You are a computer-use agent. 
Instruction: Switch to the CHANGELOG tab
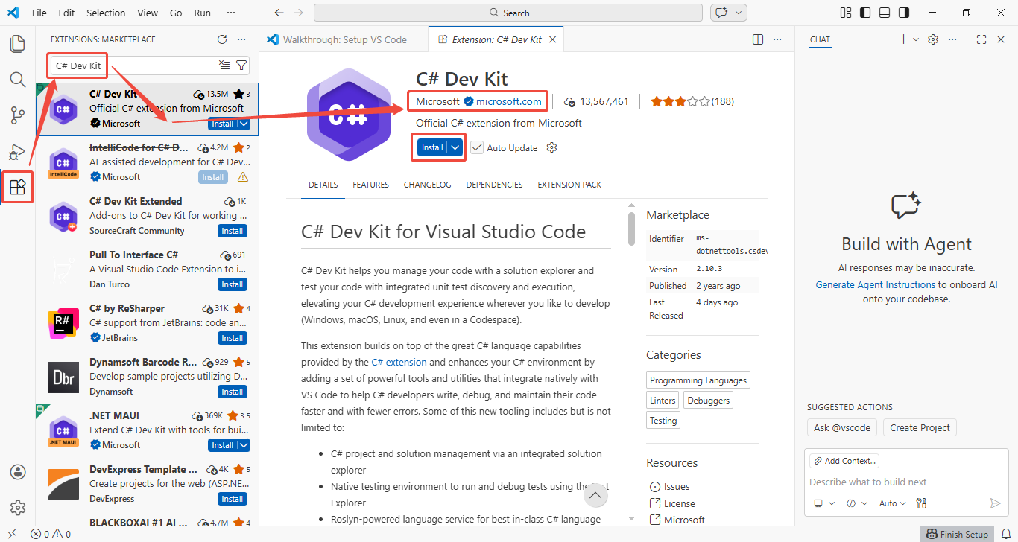click(x=427, y=185)
